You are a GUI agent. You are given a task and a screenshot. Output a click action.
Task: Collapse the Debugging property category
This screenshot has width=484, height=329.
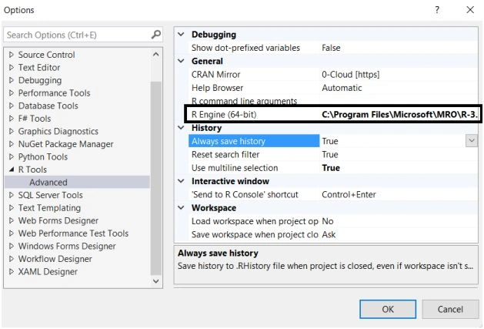[181, 35]
